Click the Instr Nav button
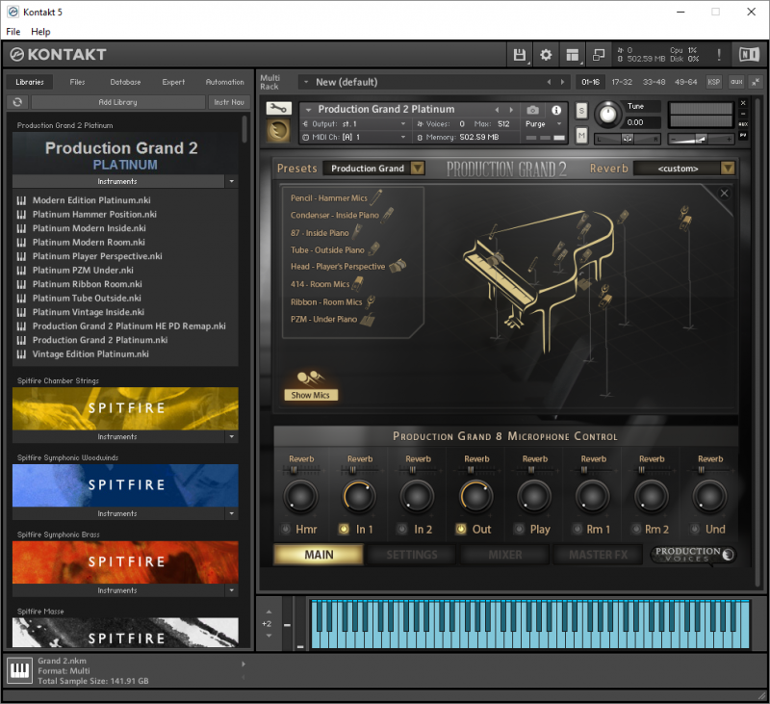Screen dimensions: 770x704 point(229,102)
